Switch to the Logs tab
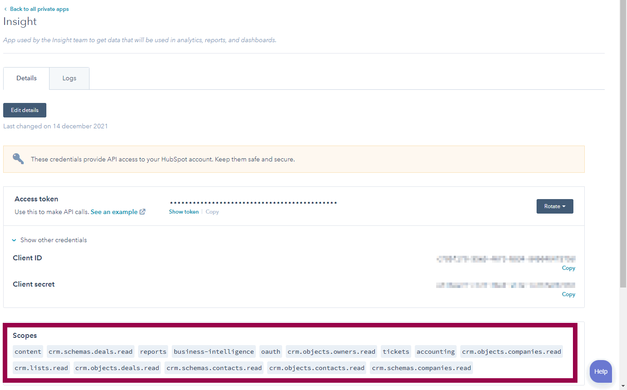The image size is (627, 390). click(69, 78)
